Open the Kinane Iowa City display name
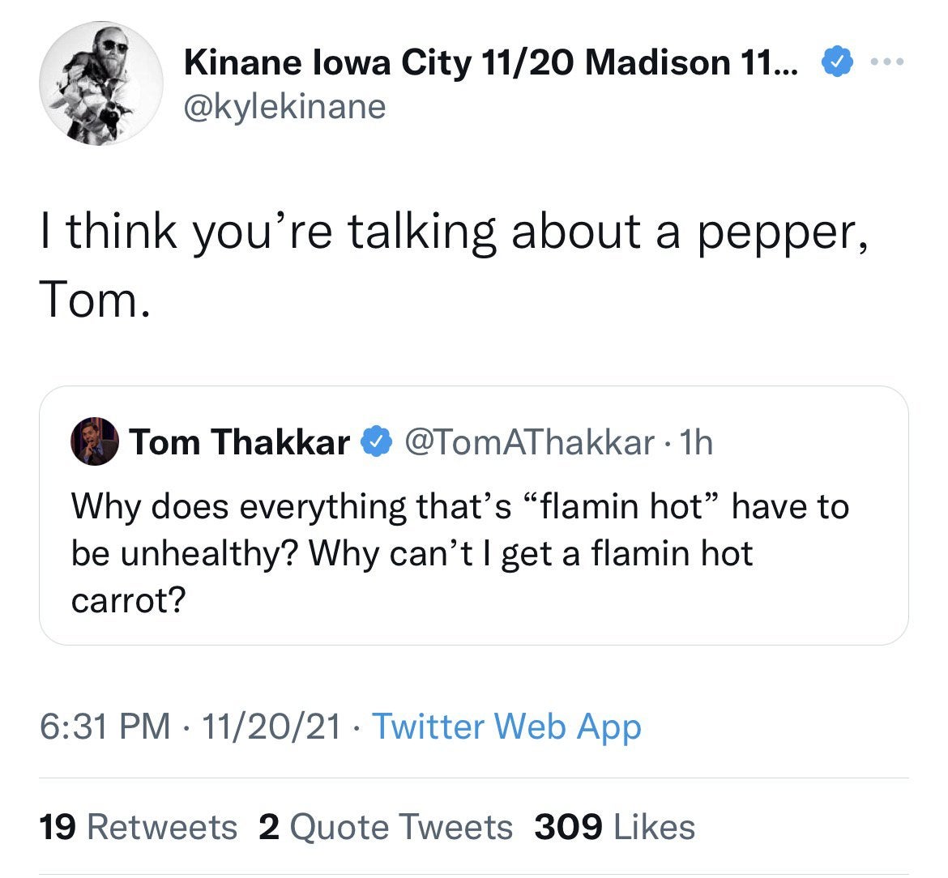 [x=491, y=62]
